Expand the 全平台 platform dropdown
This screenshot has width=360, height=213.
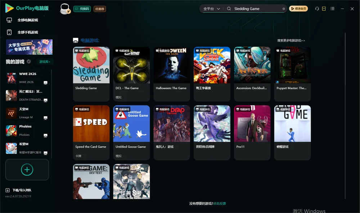(211, 9)
